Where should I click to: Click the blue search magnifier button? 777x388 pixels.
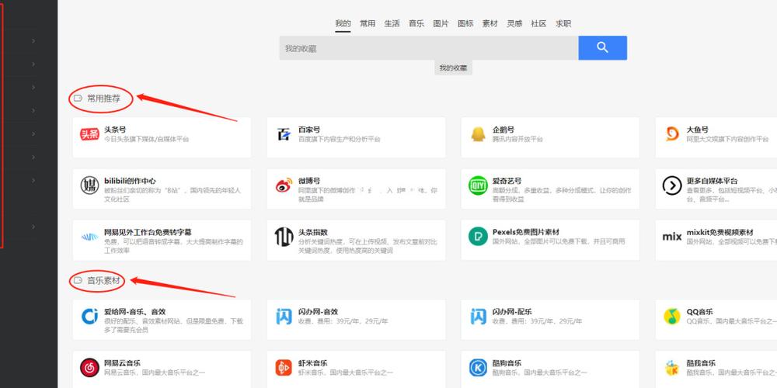[x=603, y=48]
